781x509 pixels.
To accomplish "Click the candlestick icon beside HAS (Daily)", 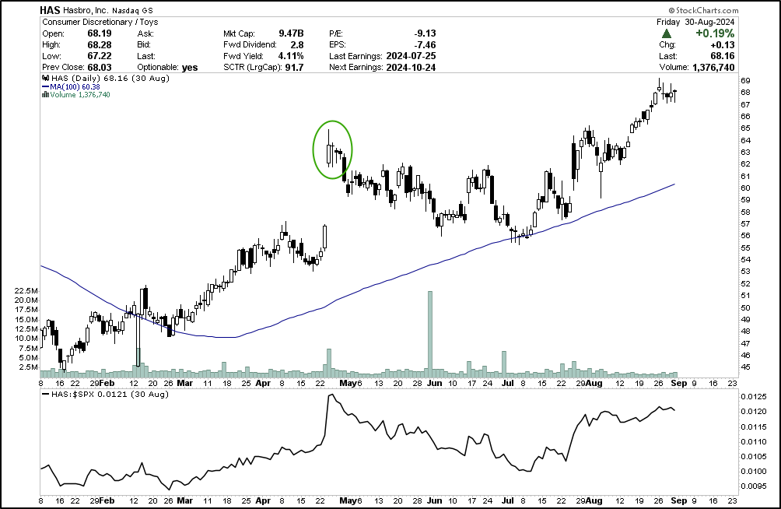I will pyautogui.click(x=45, y=79).
